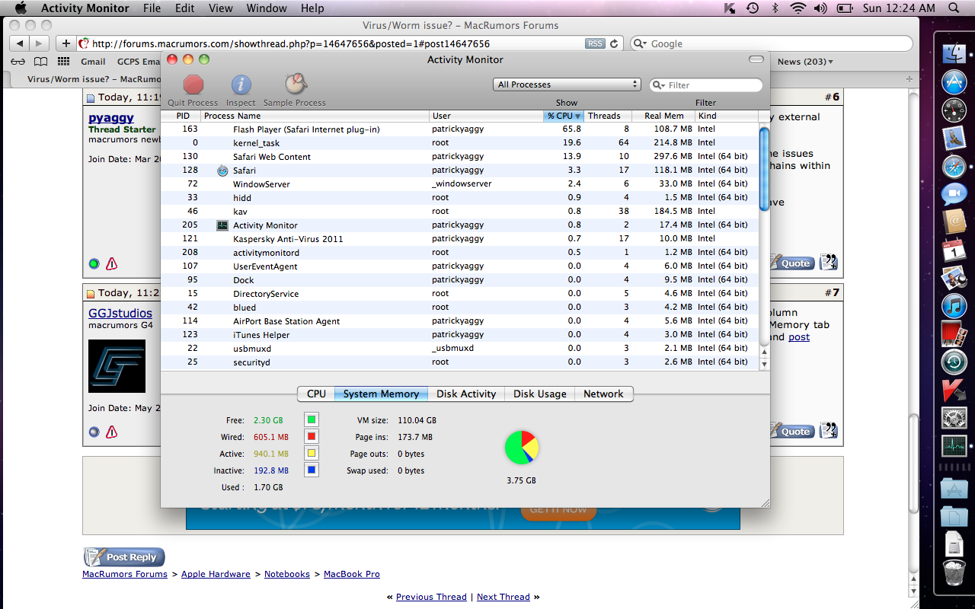This screenshot has width=975, height=609.
Task: Open Photo Booth from the Dock
Action: [x=954, y=333]
